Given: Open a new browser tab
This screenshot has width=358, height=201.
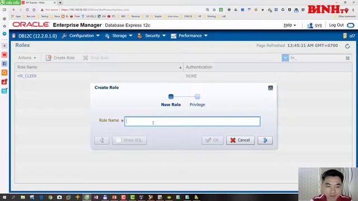Looking at the screenshot, I should (60, 2).
